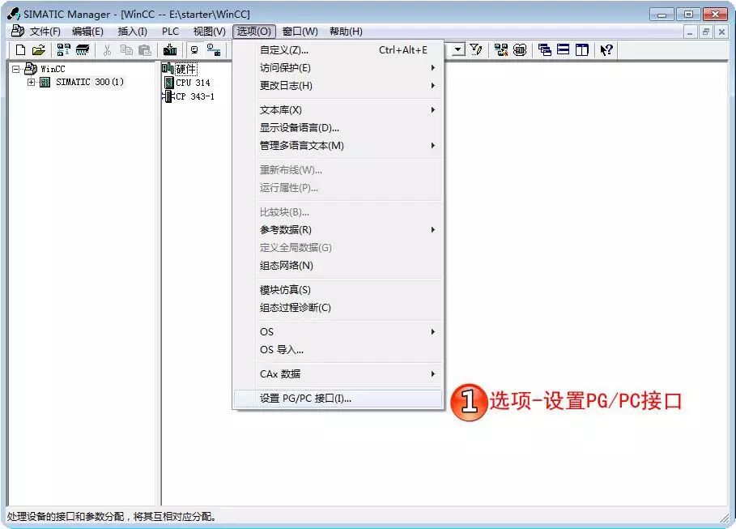This screenshot has height=529, width=736.
Task: Close the open 选项(O) menu
Action: pyautogui.click(x=254, y=32)
